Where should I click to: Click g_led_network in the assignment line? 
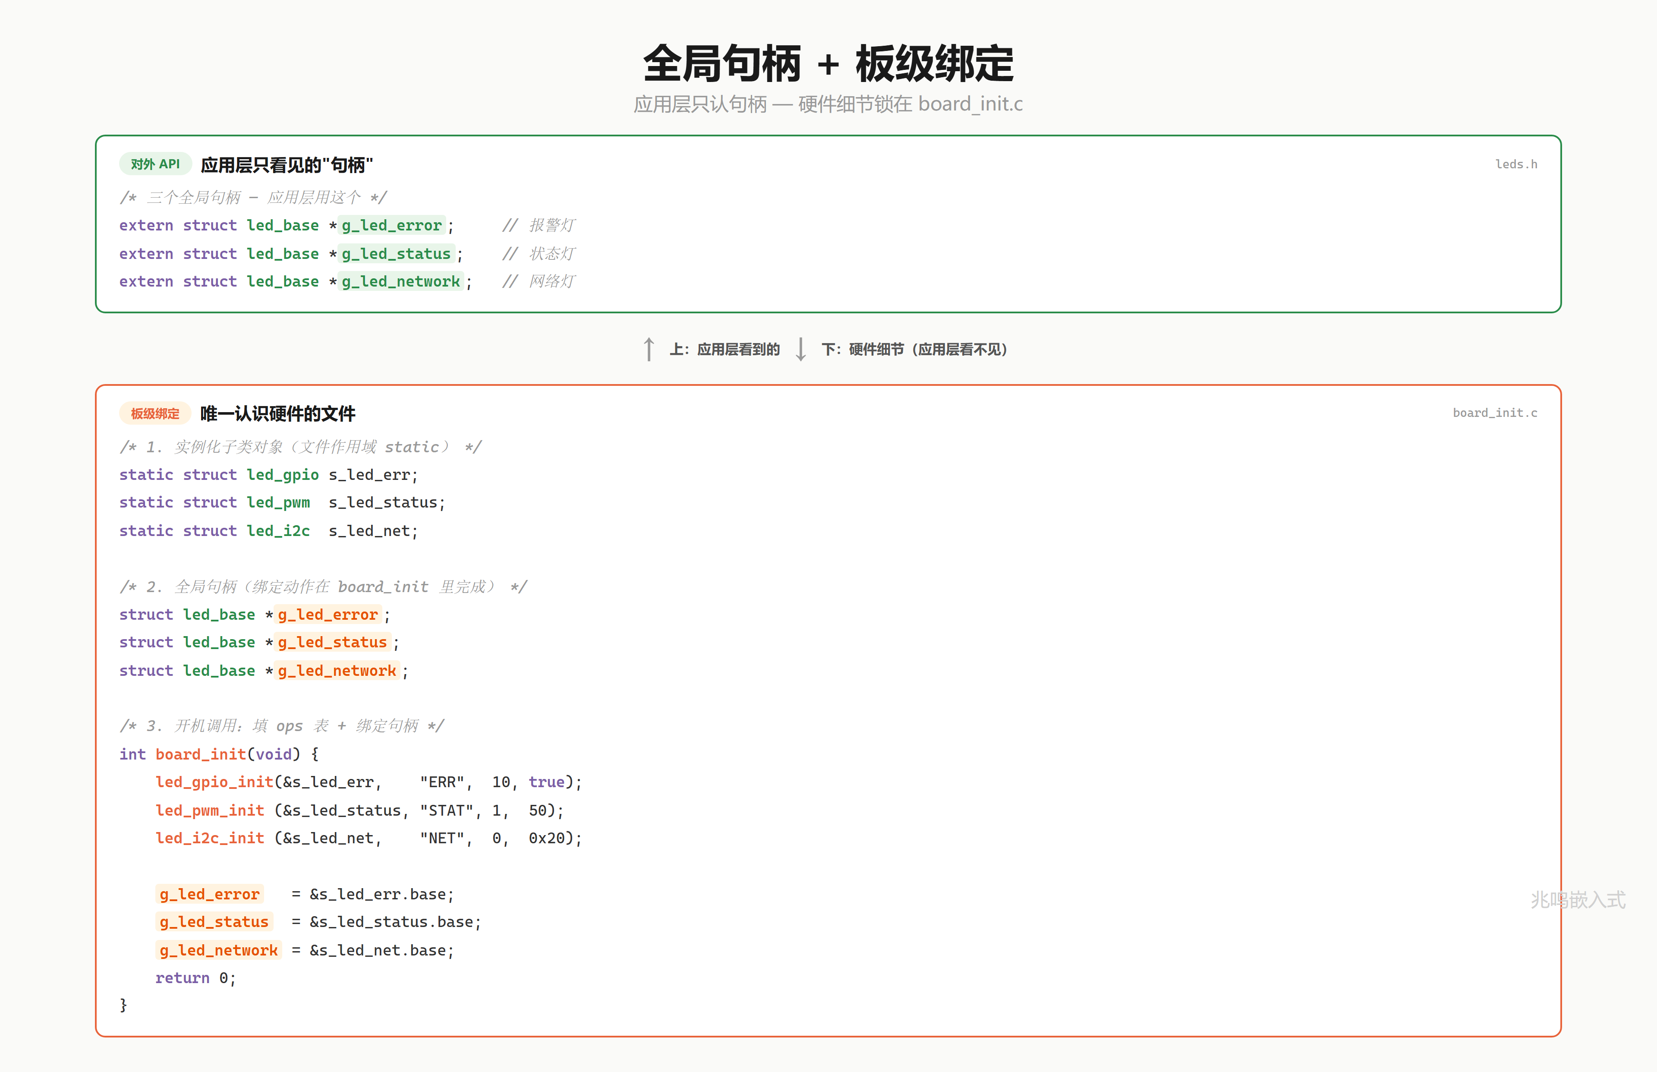coord(218,951)
